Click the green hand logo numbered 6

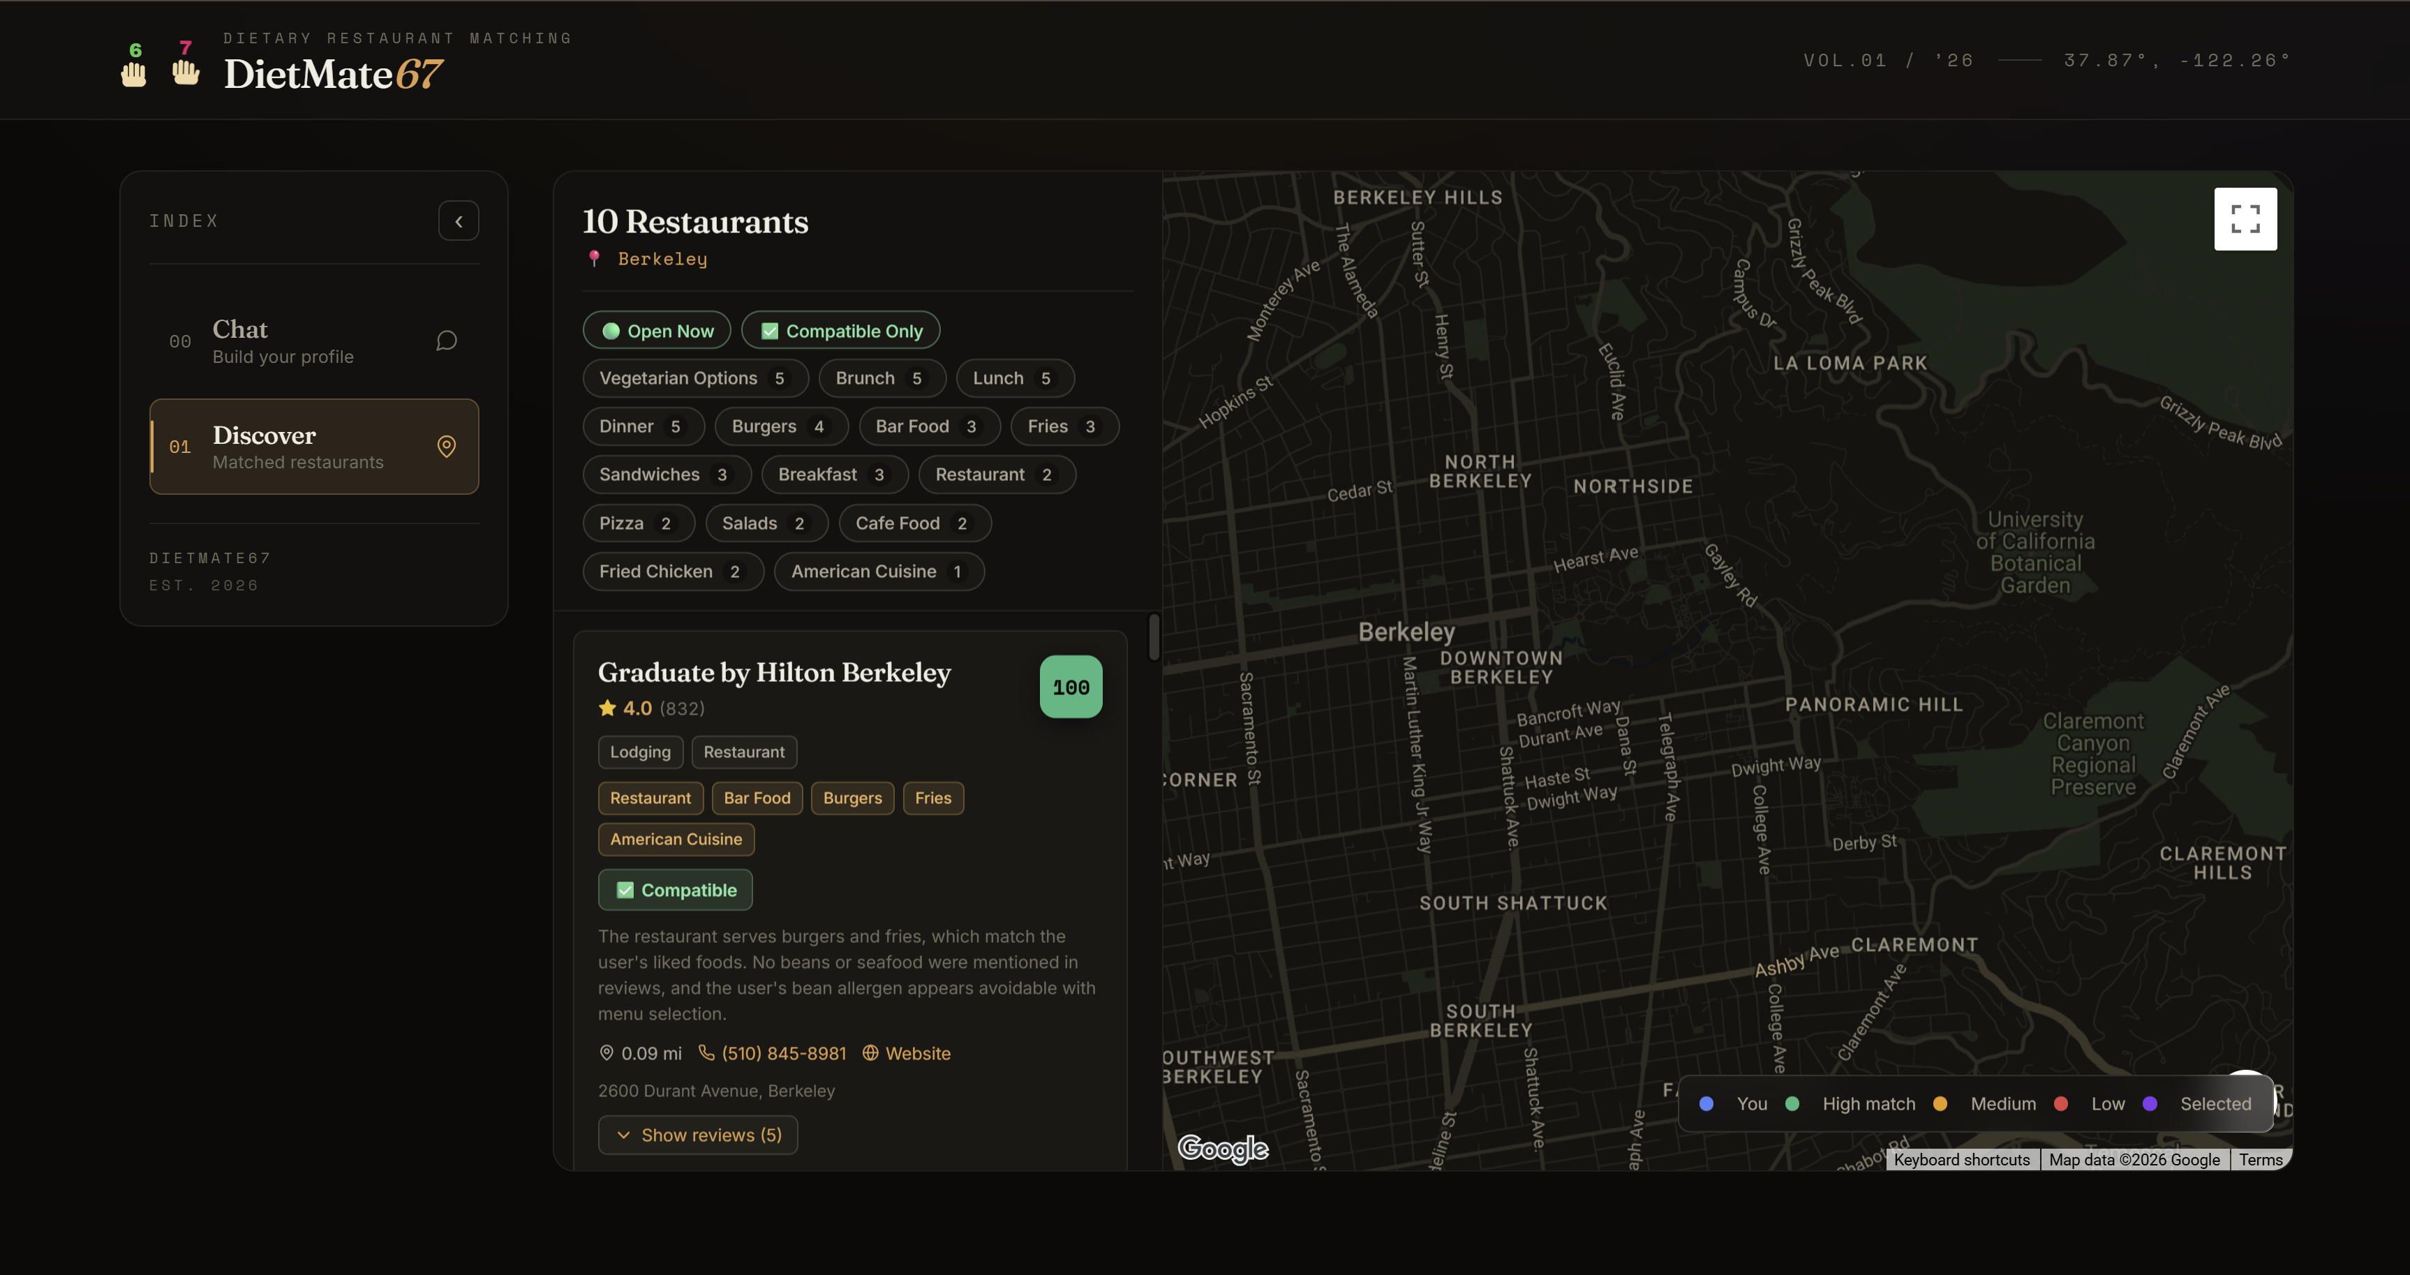tap(134, 64)
